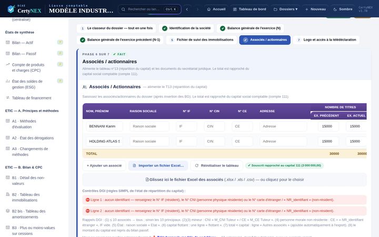Click the bar icon of État des soldes

point(8,81)
